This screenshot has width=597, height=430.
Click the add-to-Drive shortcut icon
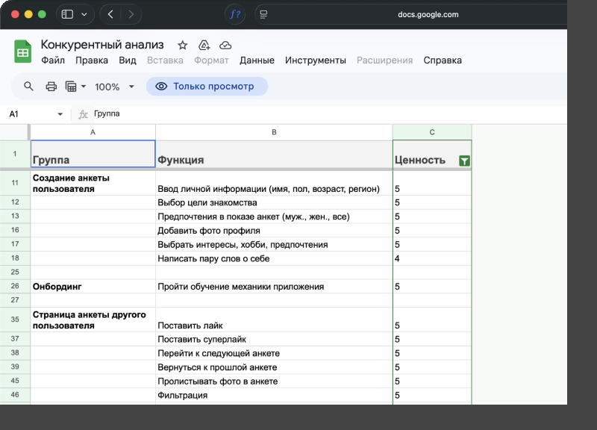(x=204, y=46)
